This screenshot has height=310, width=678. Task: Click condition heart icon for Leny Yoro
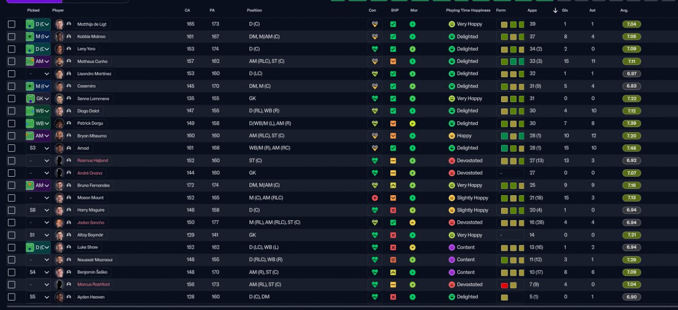coord(375,49)
